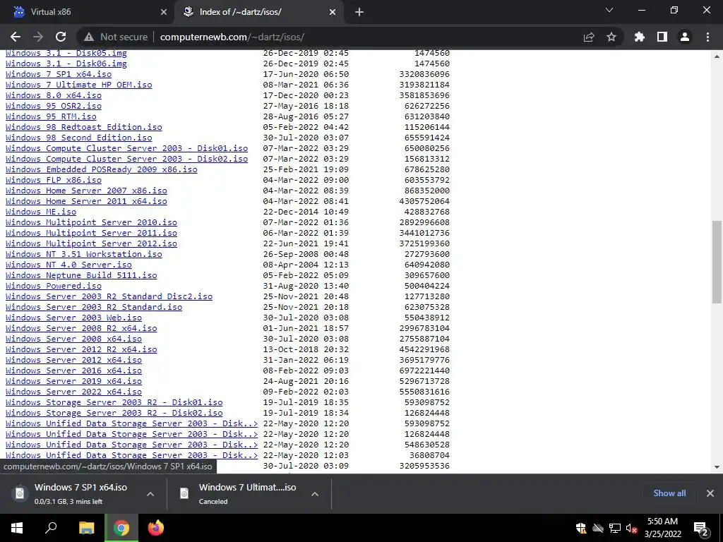
Task: Click the Chrome taskbar icon
Action: pyautogui.click(x=121, y=528)
